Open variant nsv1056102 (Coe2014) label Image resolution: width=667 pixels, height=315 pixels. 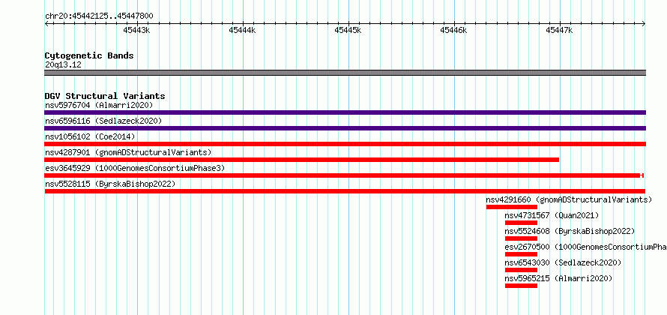(90, 136)
